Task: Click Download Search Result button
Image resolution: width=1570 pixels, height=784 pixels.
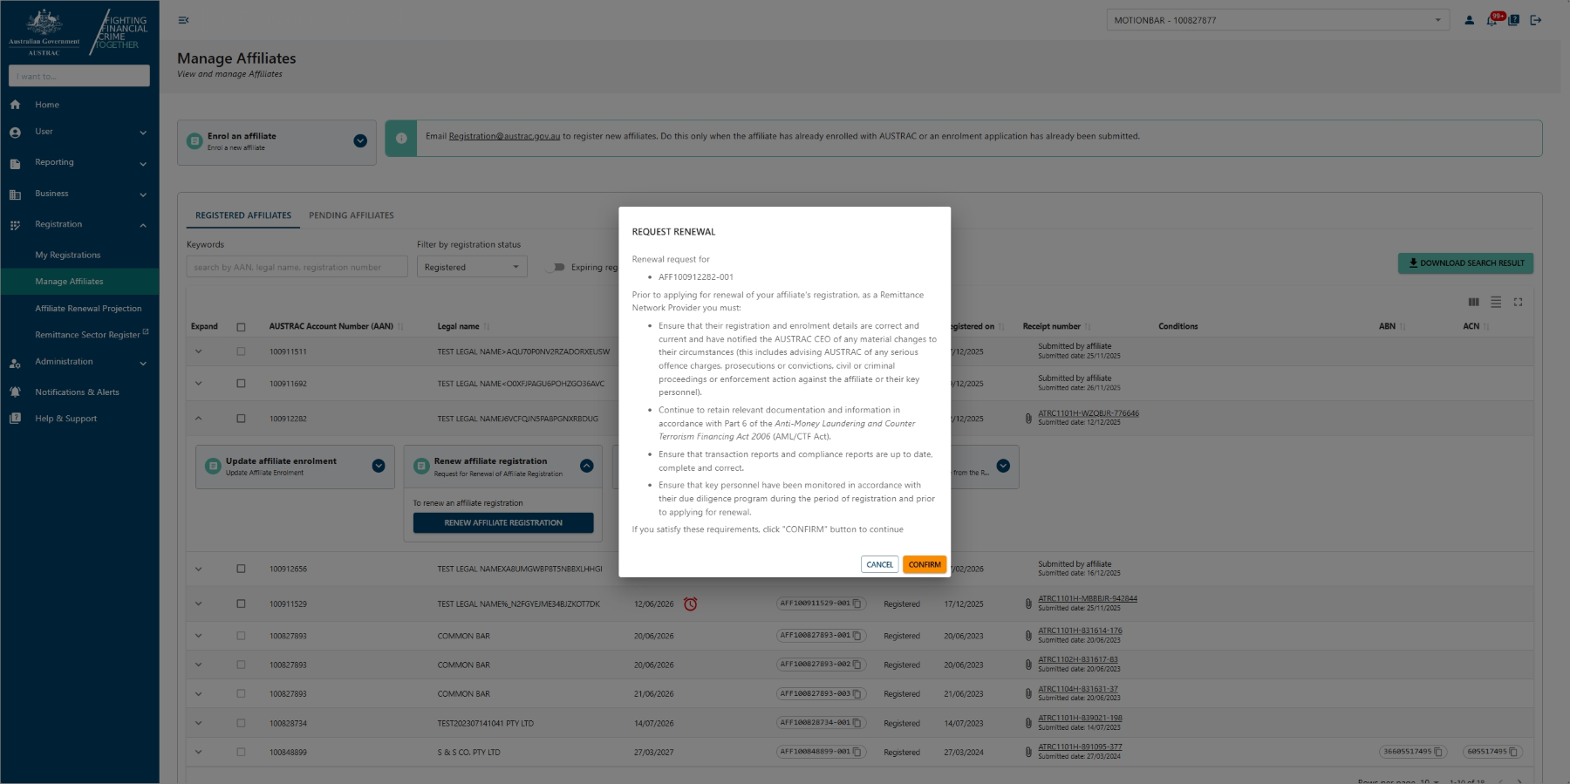Action: click(1465, 262)
